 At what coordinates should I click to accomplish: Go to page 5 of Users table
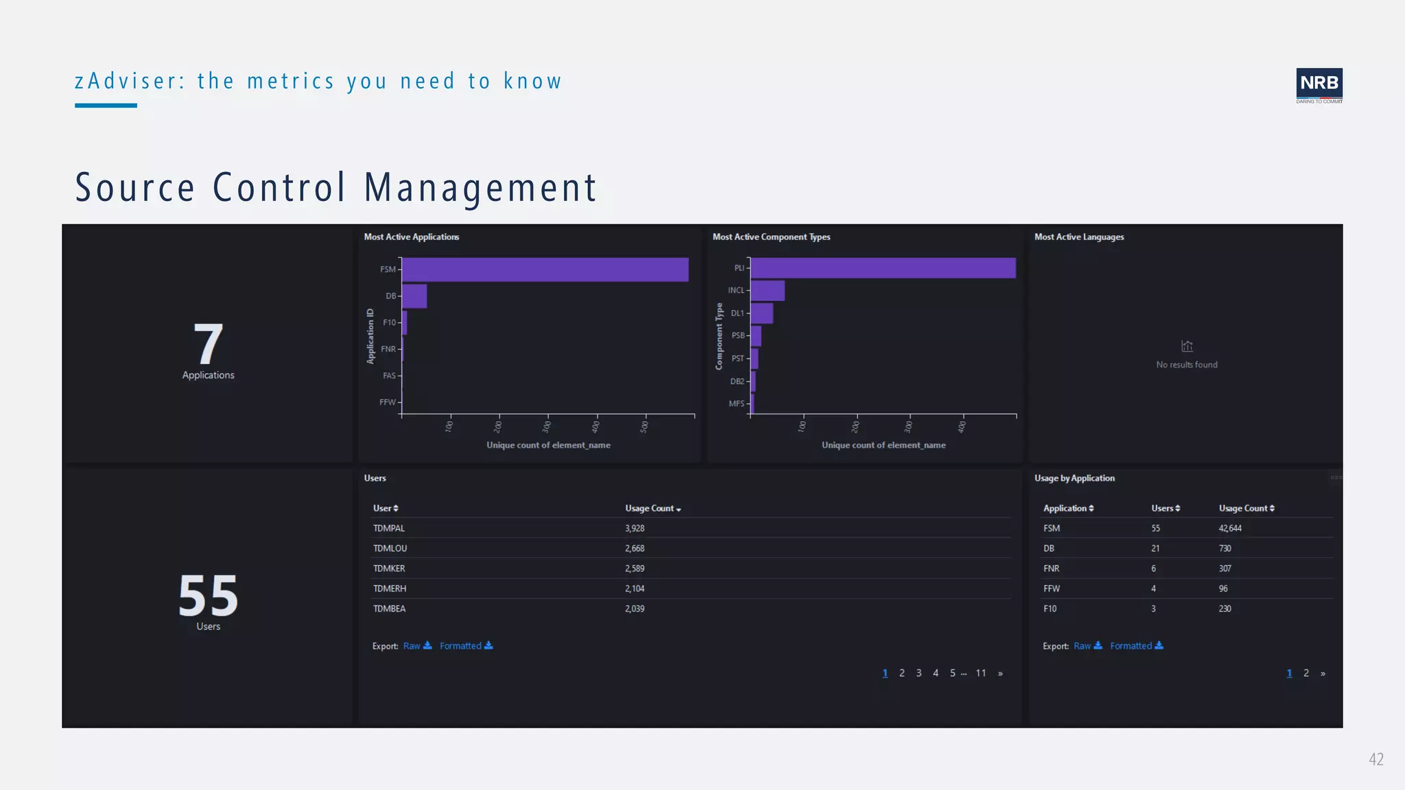click(x=952, y=673)
